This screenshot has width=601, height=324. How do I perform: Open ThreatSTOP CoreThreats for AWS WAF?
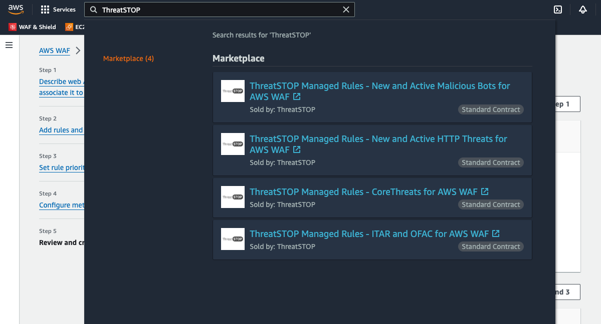[363, 192]
